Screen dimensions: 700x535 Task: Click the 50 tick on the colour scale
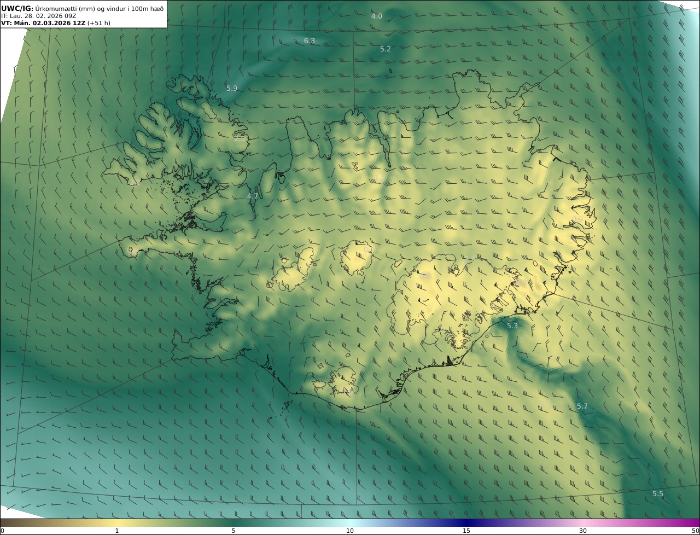point(695,531)
